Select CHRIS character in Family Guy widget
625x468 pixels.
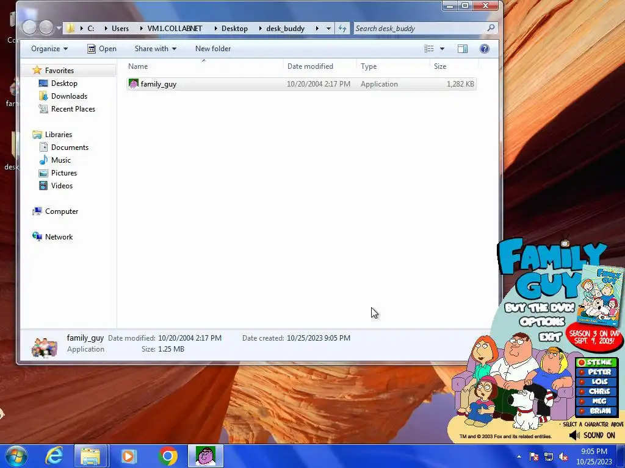596,391
